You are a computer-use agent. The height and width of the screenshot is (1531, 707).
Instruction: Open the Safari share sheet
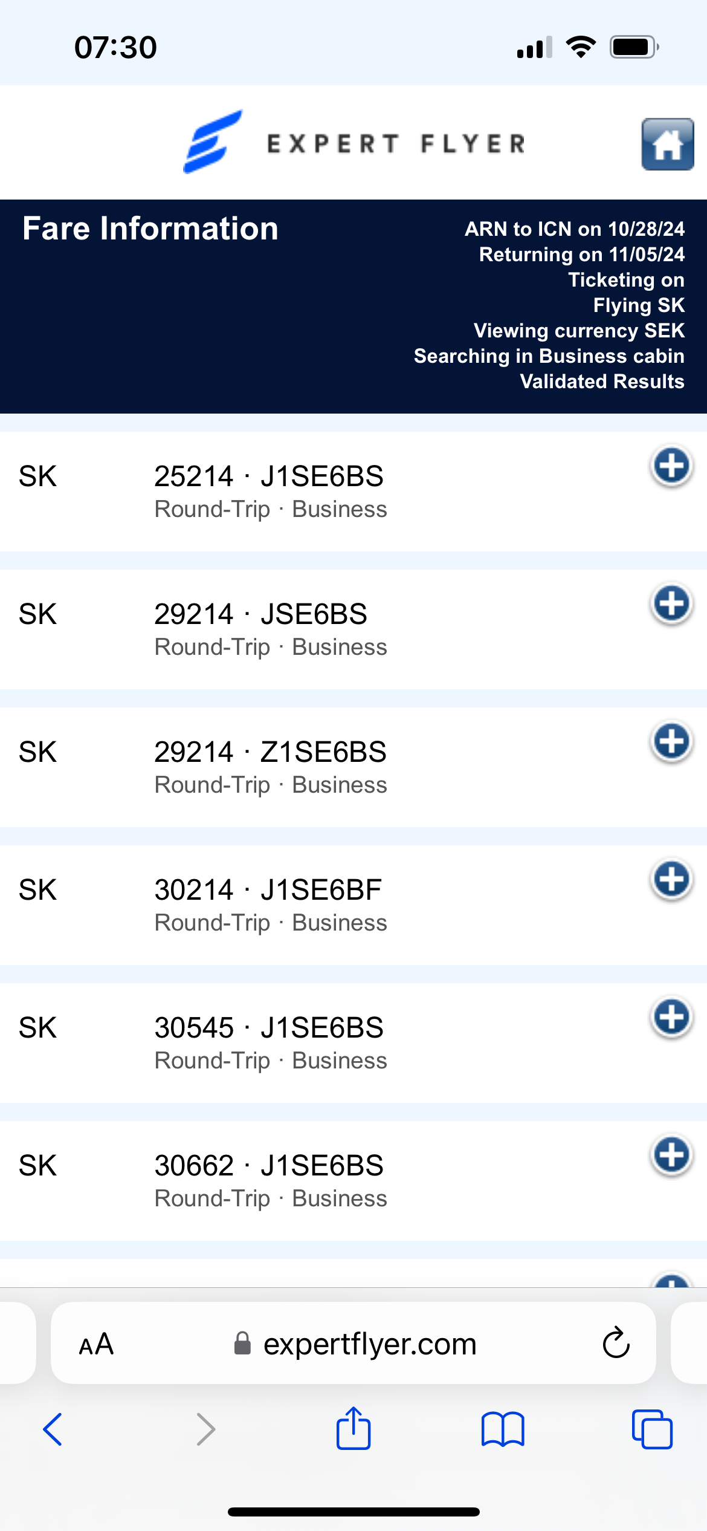coord(353,1428)
